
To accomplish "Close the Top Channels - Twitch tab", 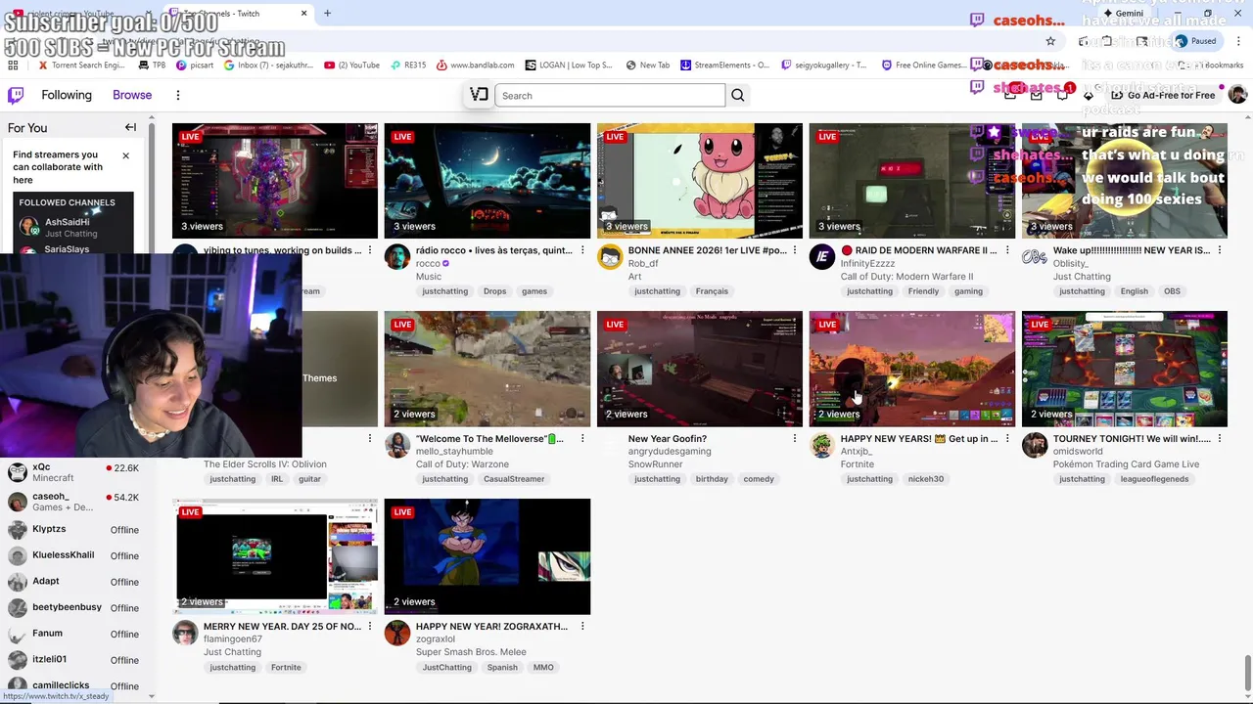I will (303, 13).
